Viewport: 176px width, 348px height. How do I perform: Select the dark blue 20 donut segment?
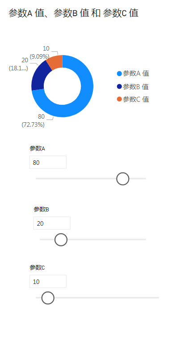click(39, 77)
